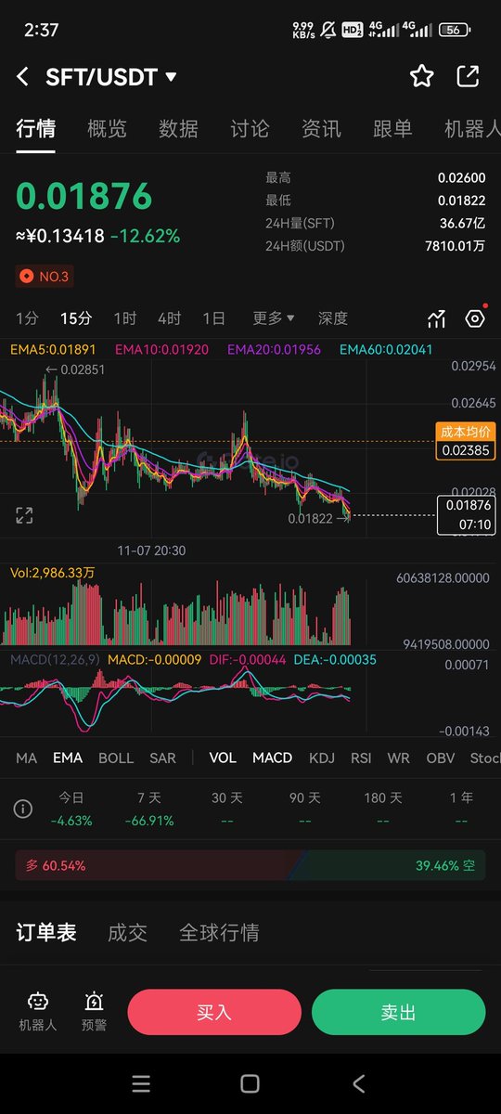Viewport: 501px width, 1114px height.
Task: Tap the 7 天 -66.91% performance cell
Action: 148,810
